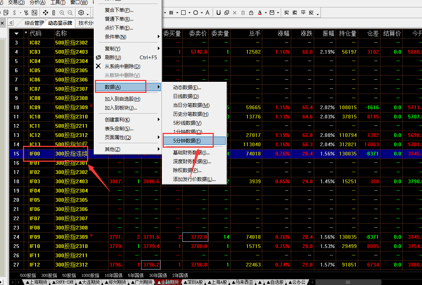Click the 买 (buy) toolbar button

tap(286, 13)
